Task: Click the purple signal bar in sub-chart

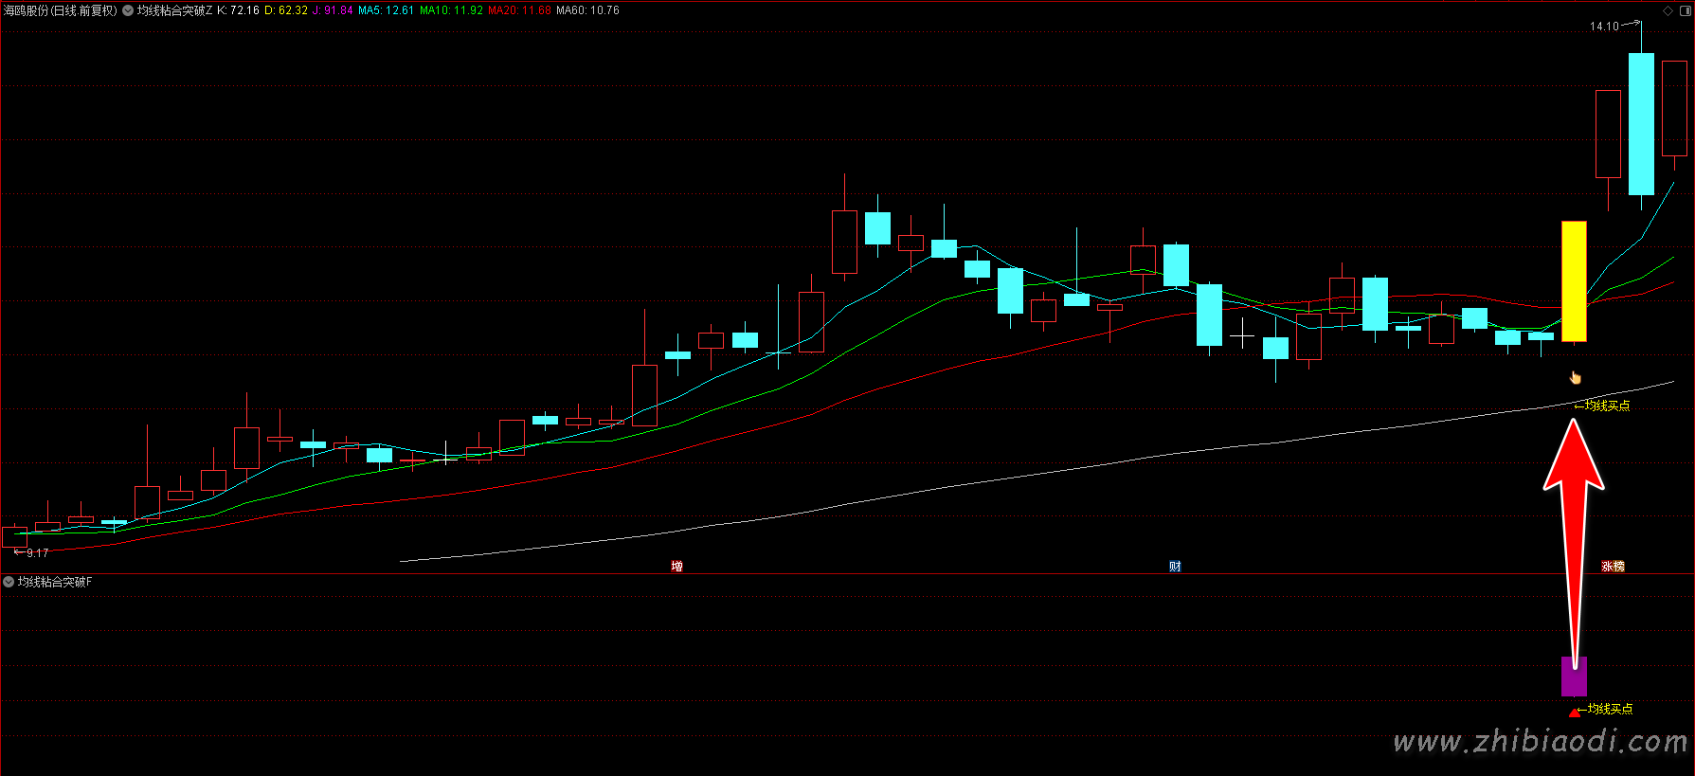Action: click(1574, 677)
